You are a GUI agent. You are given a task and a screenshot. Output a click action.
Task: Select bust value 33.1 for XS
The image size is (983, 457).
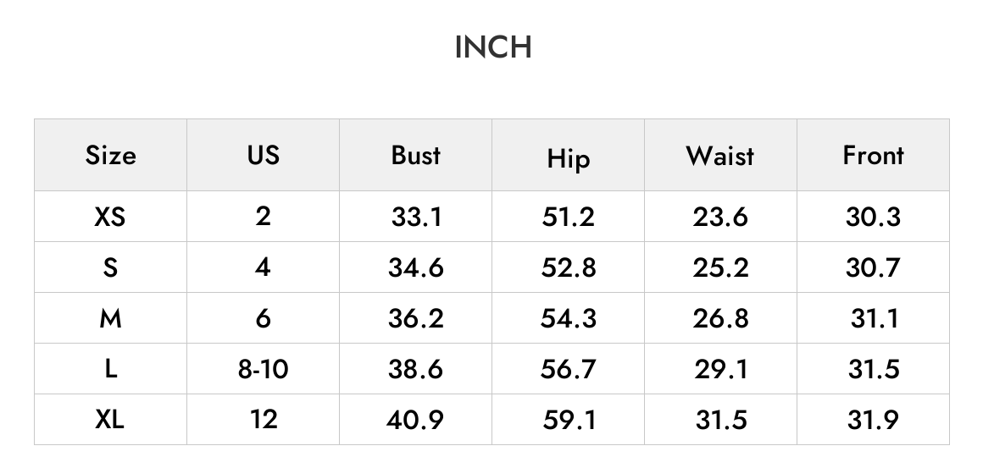[x=416, y=217]
